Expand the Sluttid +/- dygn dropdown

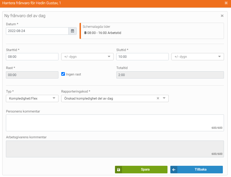197,57
